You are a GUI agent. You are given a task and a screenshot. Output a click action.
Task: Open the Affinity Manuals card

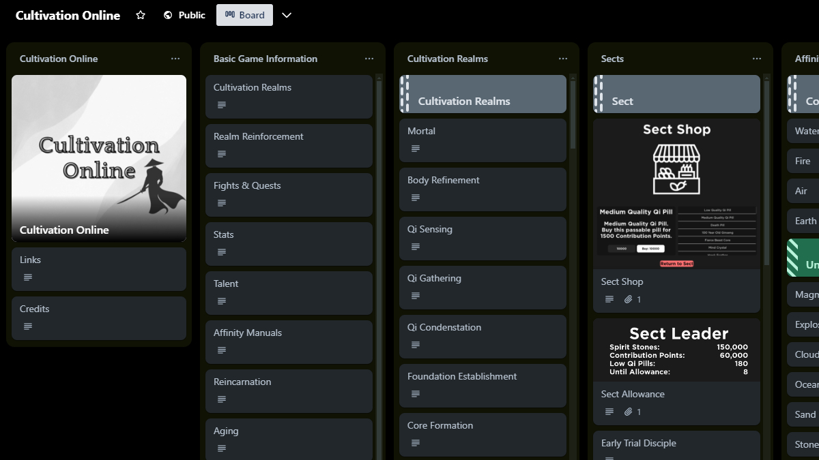[289, 342]
